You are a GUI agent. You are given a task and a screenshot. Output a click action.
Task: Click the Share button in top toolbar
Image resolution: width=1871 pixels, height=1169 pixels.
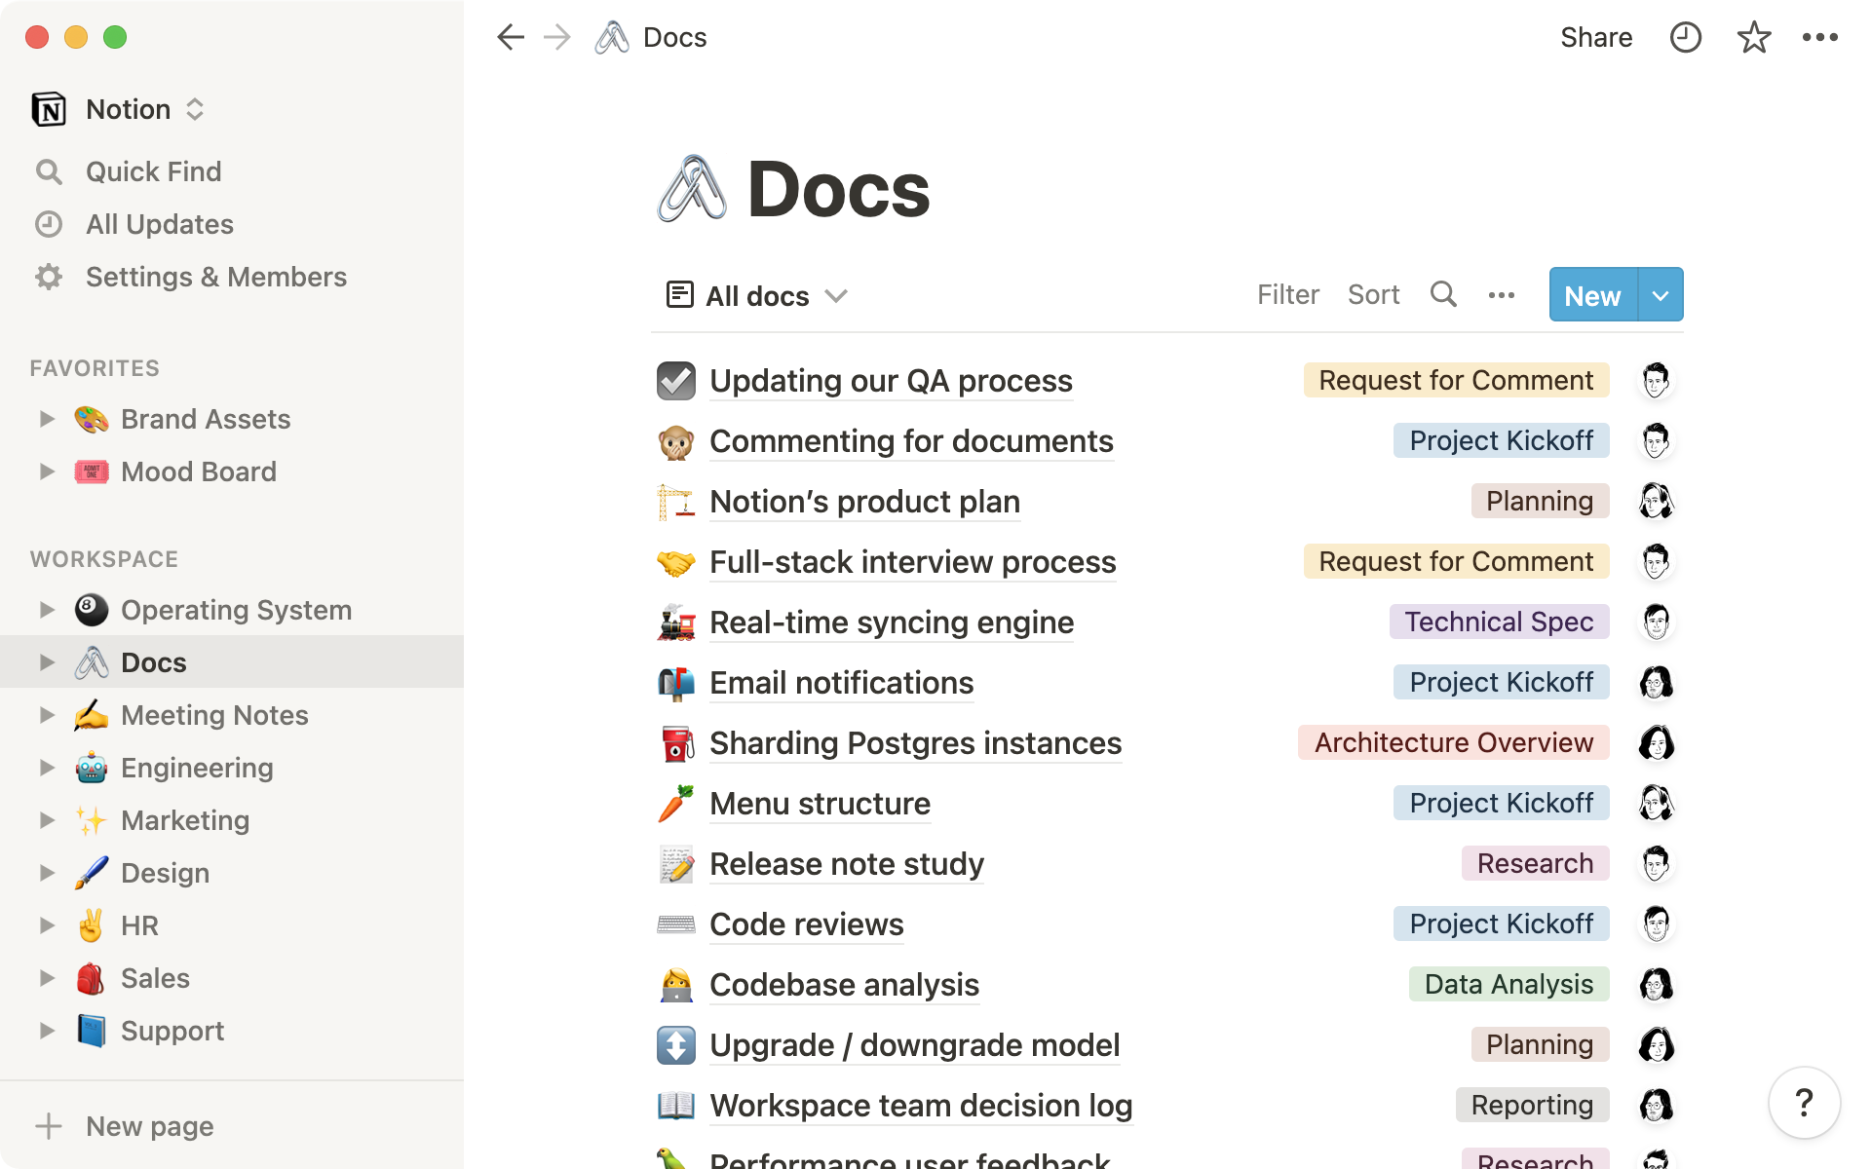(1595, 38)
